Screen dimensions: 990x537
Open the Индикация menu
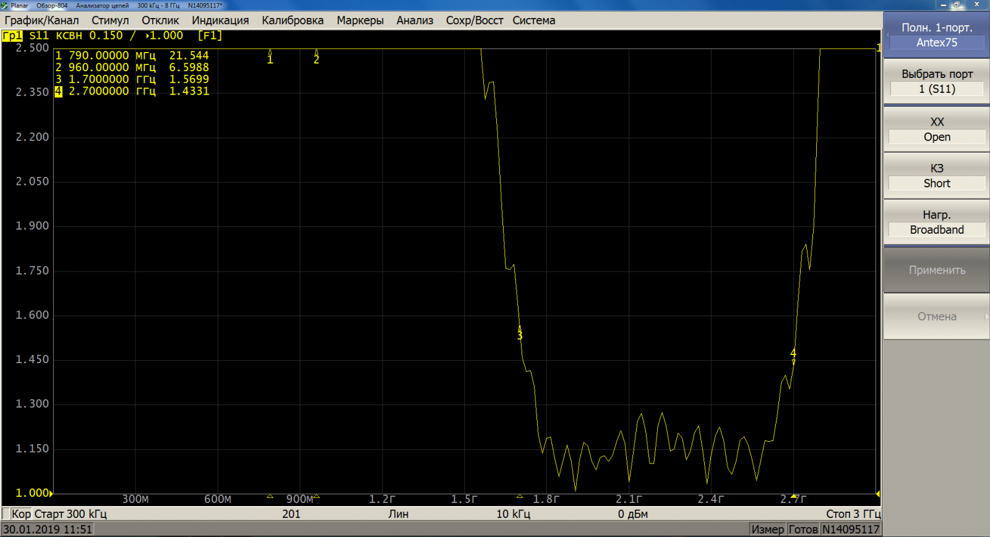pyautogui.click(x=220, y=20)
